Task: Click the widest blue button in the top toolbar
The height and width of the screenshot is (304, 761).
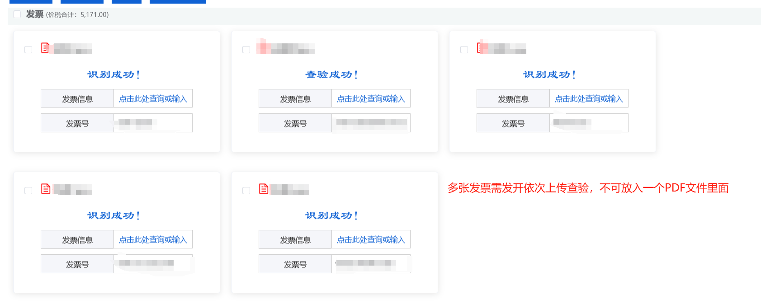Action: [177, 1]
